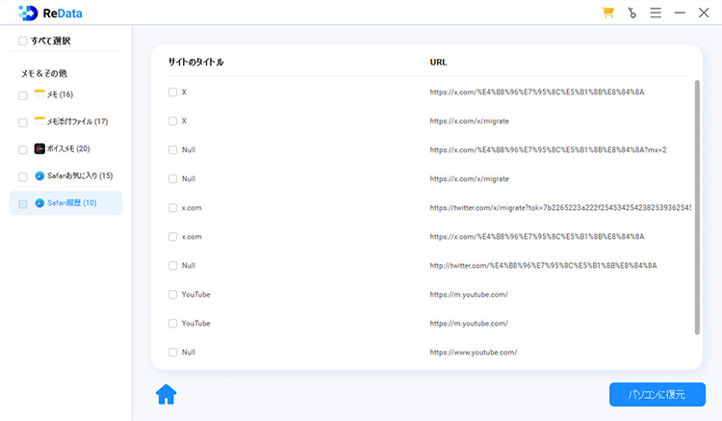Open メモ (16) category in sidebar
The width and height of the screenshot is (722, 421).
point(61,94)
